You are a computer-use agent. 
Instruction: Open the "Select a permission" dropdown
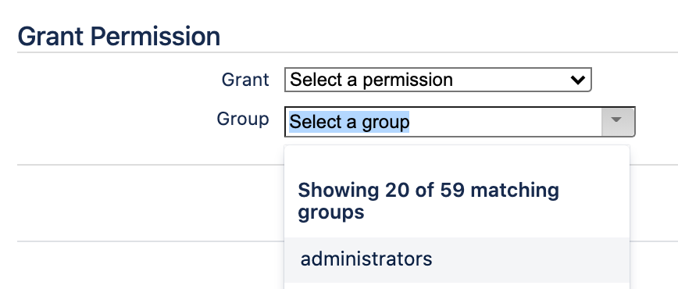click(437, 80)
